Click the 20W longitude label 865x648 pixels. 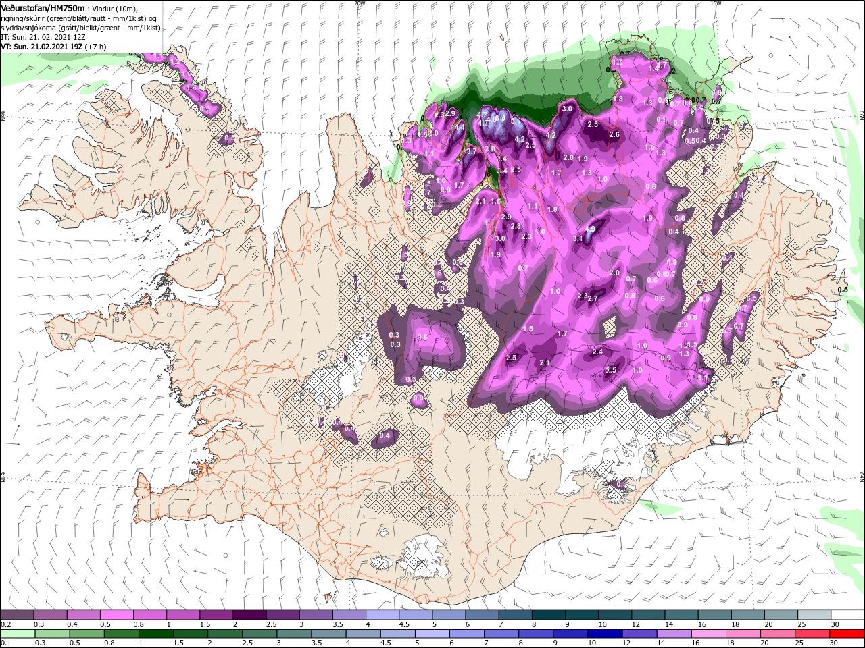coord(360,3)
